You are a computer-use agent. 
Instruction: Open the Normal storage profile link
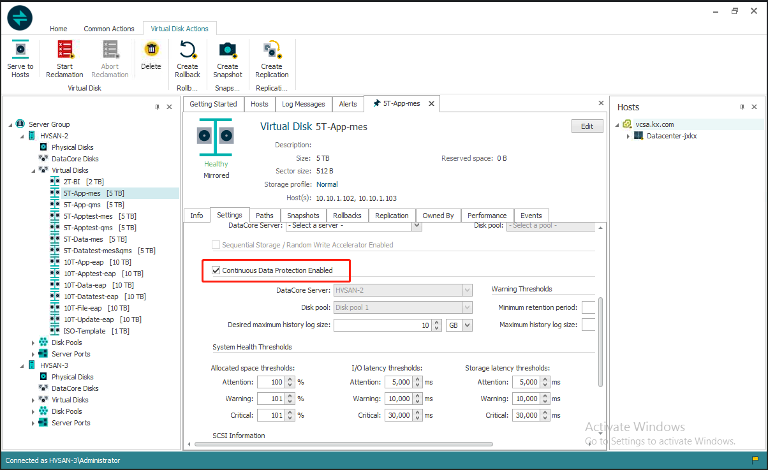327,184
